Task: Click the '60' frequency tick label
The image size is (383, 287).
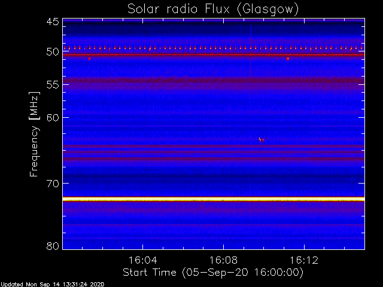Action: pyautogui.click(x=53, y=118)
